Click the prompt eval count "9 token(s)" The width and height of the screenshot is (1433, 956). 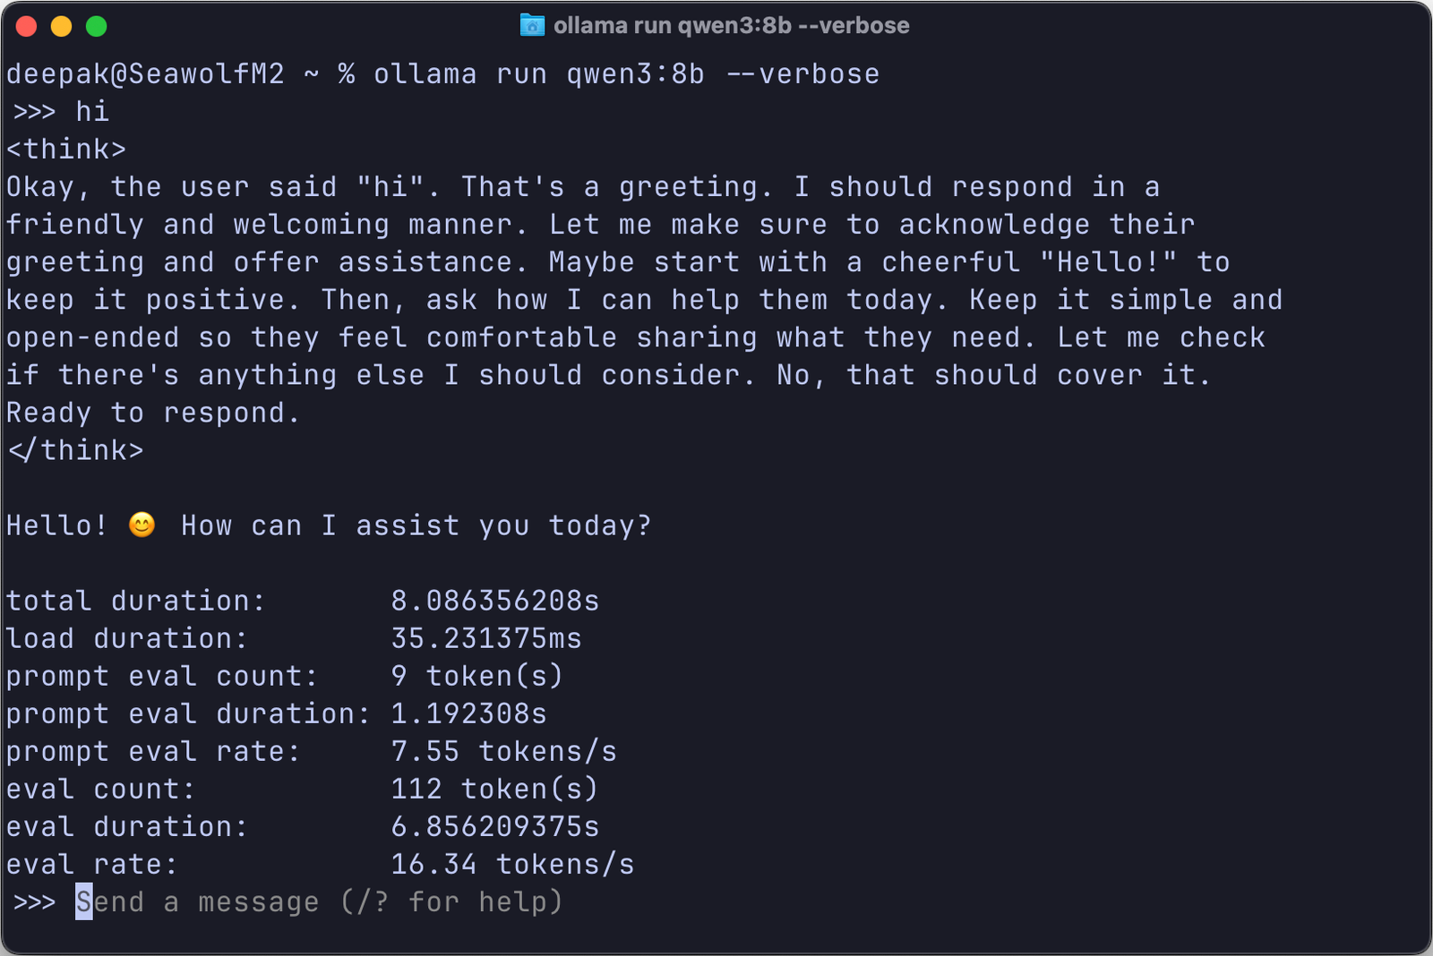[x=476, y=675]
